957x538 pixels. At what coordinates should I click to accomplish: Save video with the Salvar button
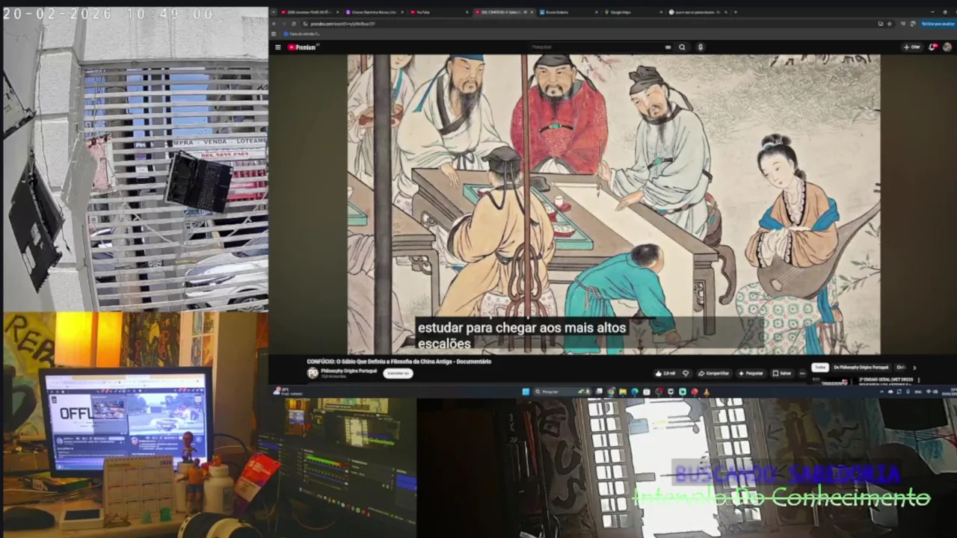pyautogui.click(x=782, y=373)
